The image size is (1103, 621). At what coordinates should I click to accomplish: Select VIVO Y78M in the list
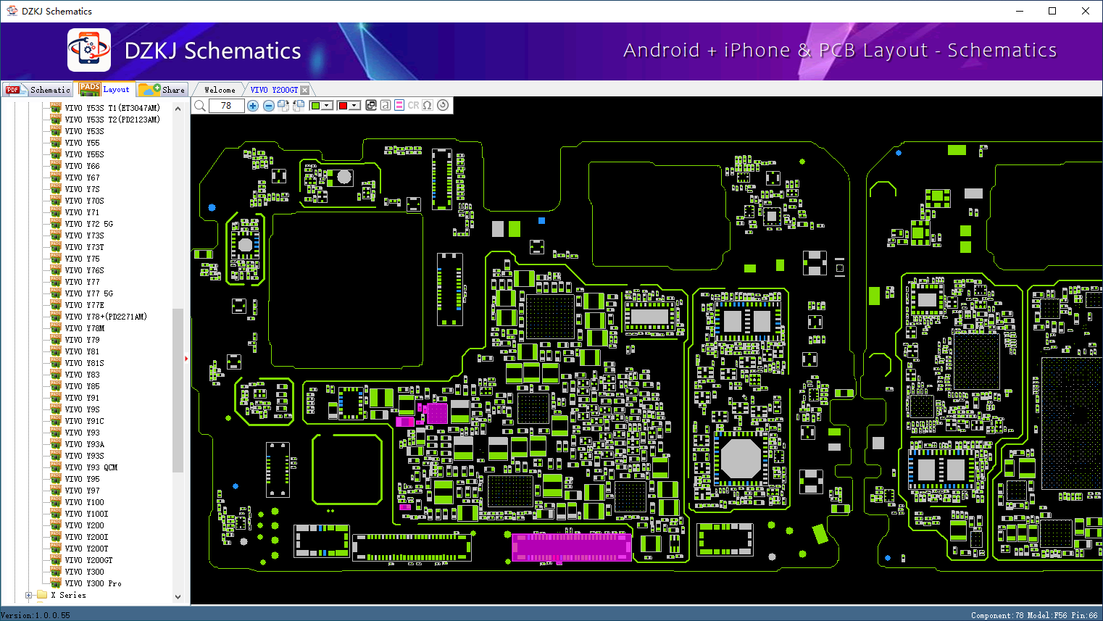[84, 328]
